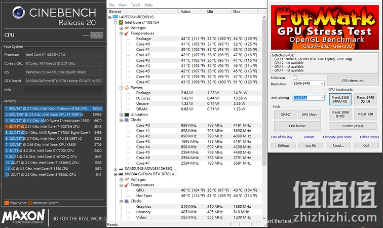Screen dimensions: 383x228
Task: Click the CPU Voltages lightning icon
Action: pos(127,28)
